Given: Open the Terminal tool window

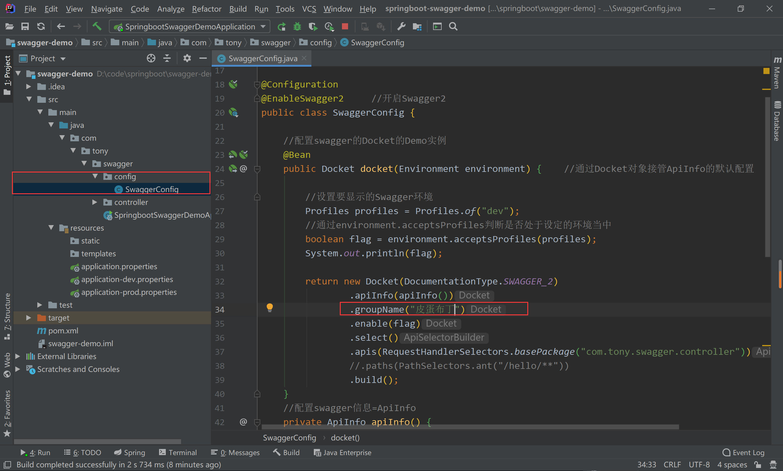Looking at the screenshot, I should point(178,452).
